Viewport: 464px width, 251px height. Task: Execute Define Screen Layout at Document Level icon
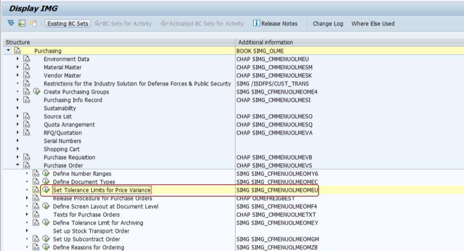click(46, 206)
